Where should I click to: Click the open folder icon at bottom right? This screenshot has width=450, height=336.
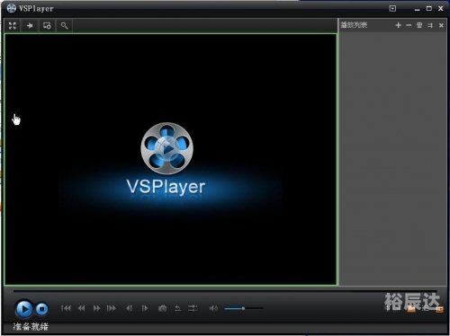click(x=411, y=309)
